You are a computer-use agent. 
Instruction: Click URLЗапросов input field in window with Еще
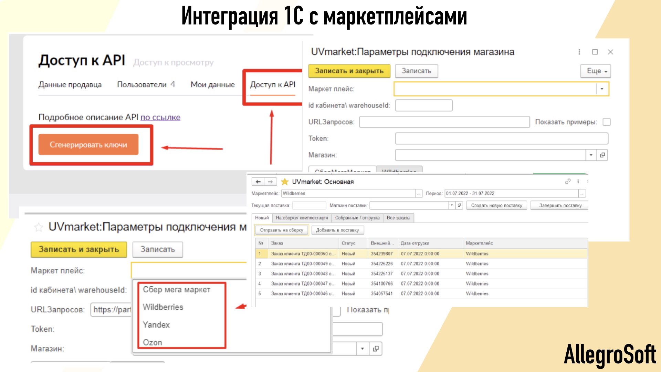[x=444, y=122]
